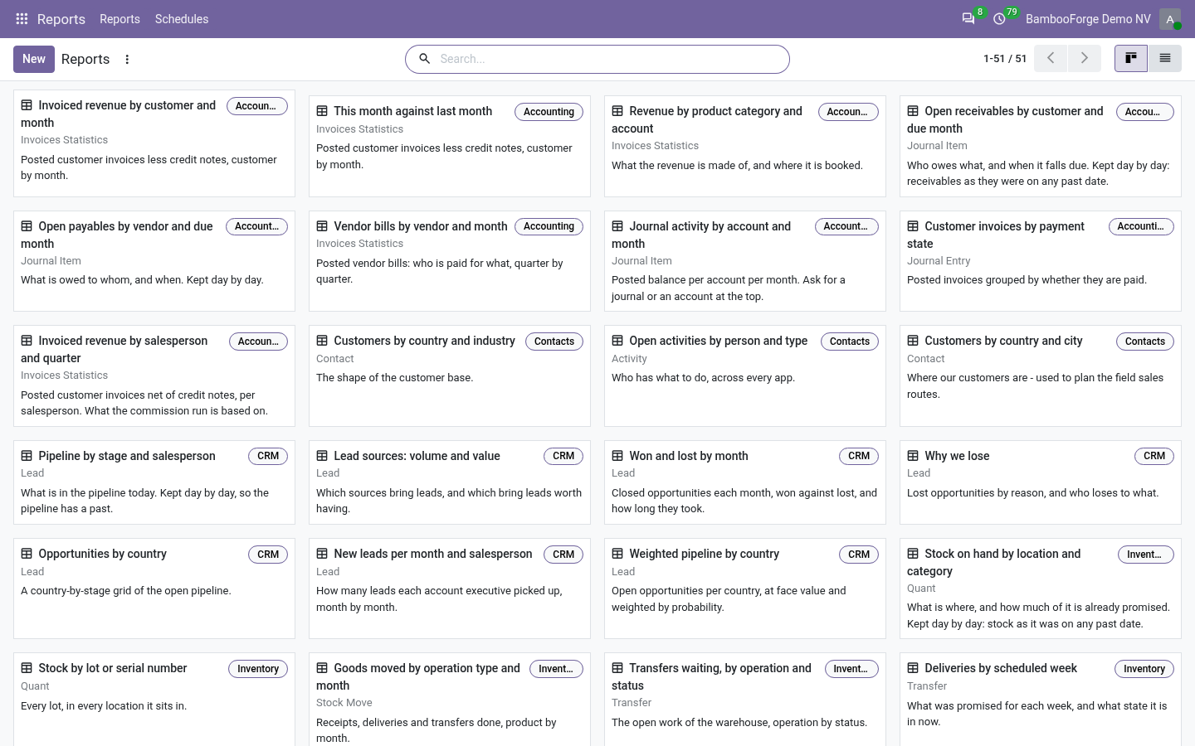Click table icon of Open activities by person and type
This screenshot has height=746, width=1195.
pyautogui.click(x=617, y=341)
